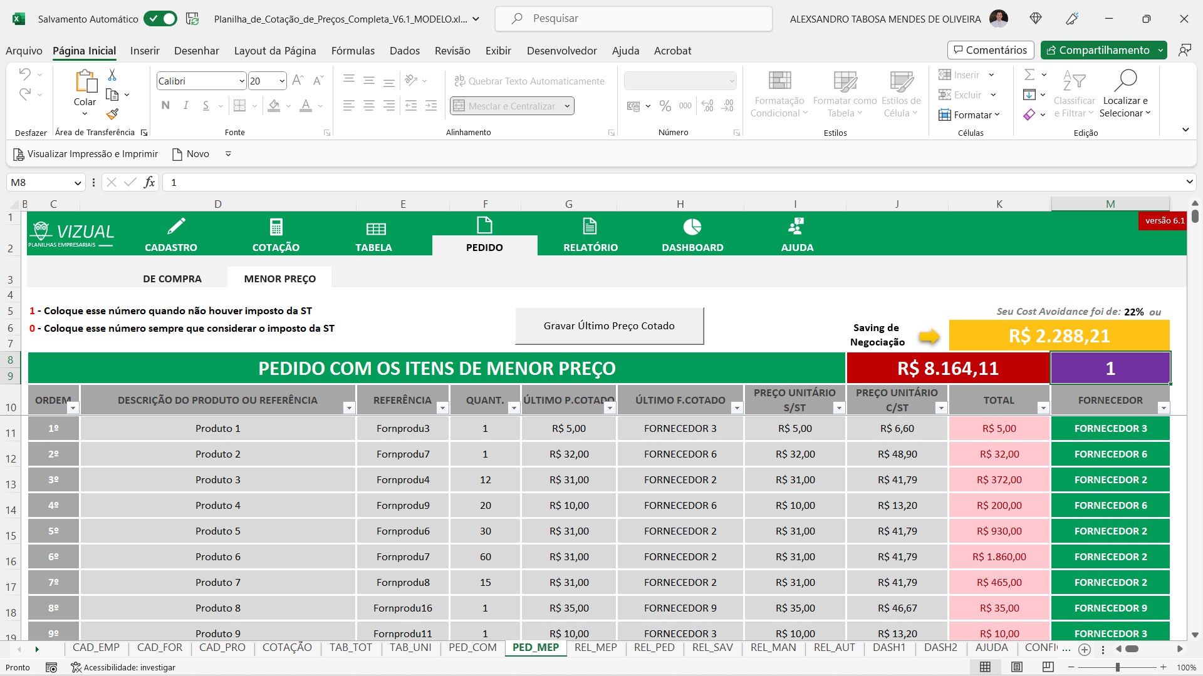Click the Colar paste icon

click(x=85, y=82)
